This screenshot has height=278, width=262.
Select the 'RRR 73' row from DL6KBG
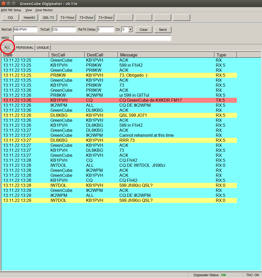point(119,140)
